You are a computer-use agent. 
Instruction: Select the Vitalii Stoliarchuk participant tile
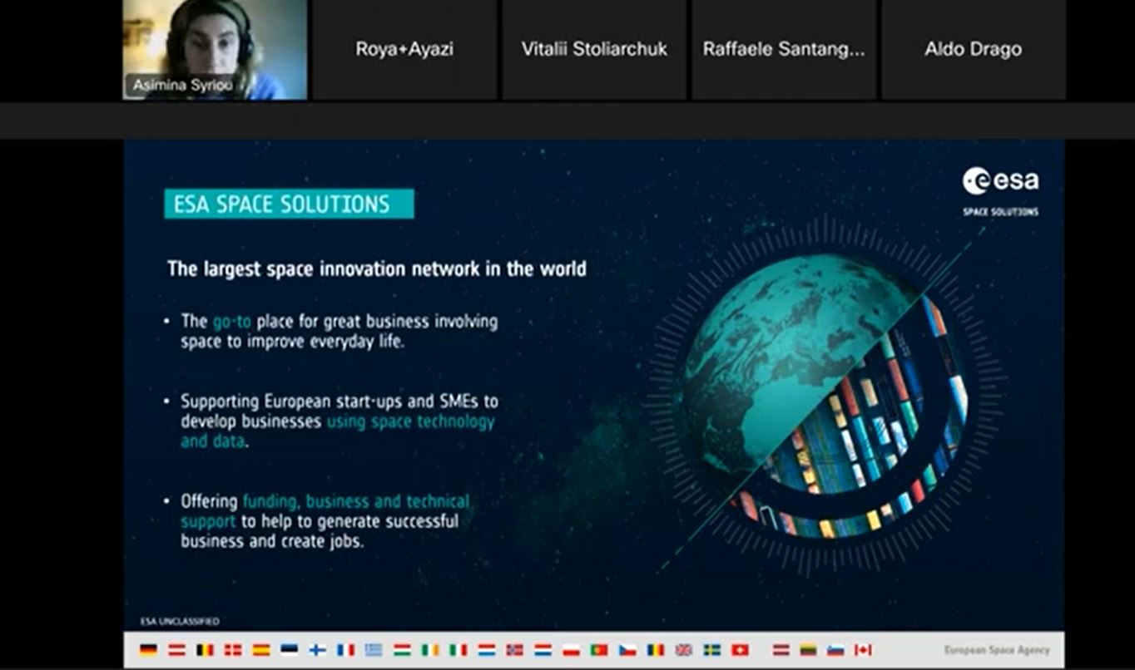(594, 50)
